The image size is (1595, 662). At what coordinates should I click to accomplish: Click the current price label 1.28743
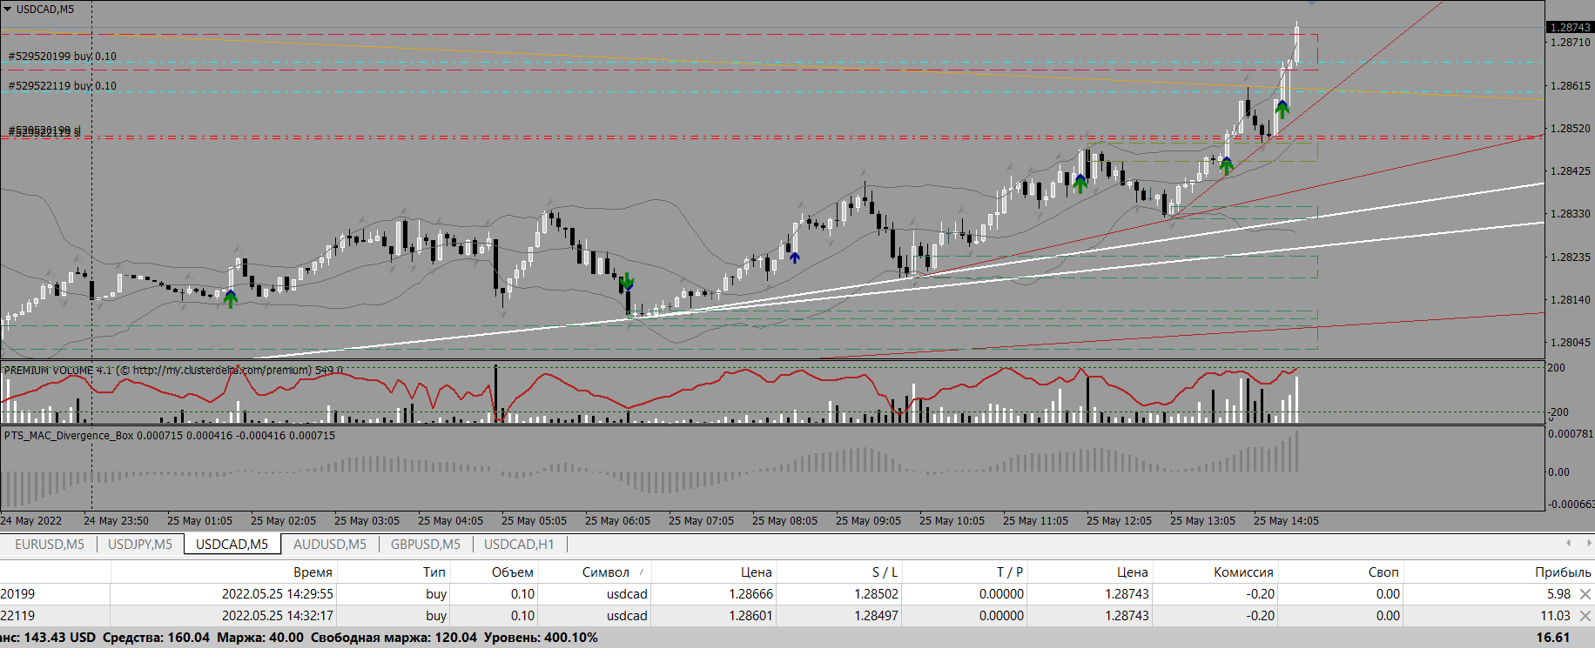click(x=1569, y=28)
